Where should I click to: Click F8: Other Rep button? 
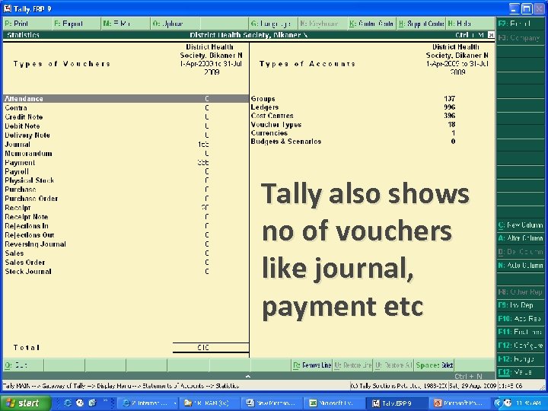pyautogui.click(x=521, y=292)
